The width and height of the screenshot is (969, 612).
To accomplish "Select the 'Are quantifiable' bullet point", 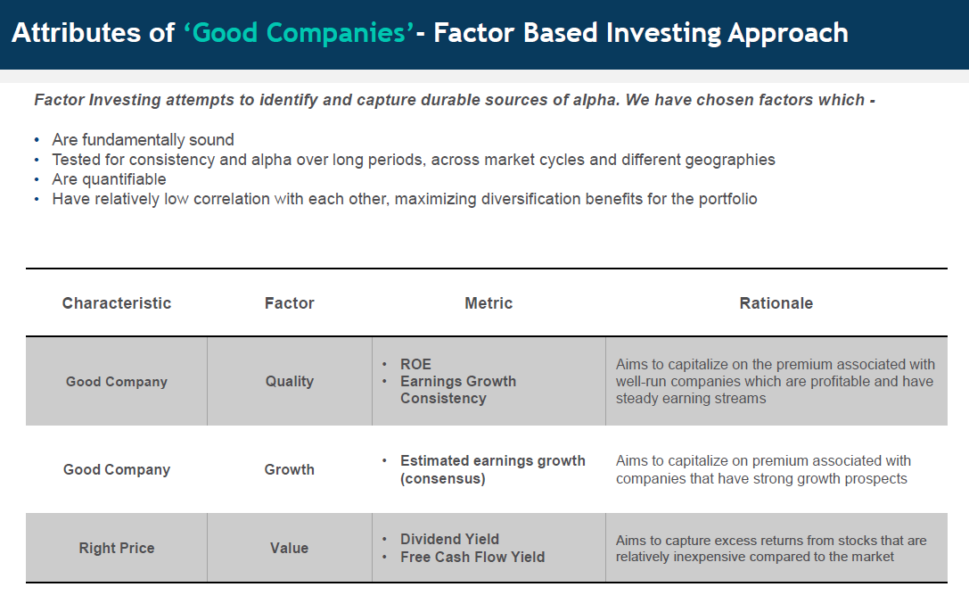I will click(109, 179).
